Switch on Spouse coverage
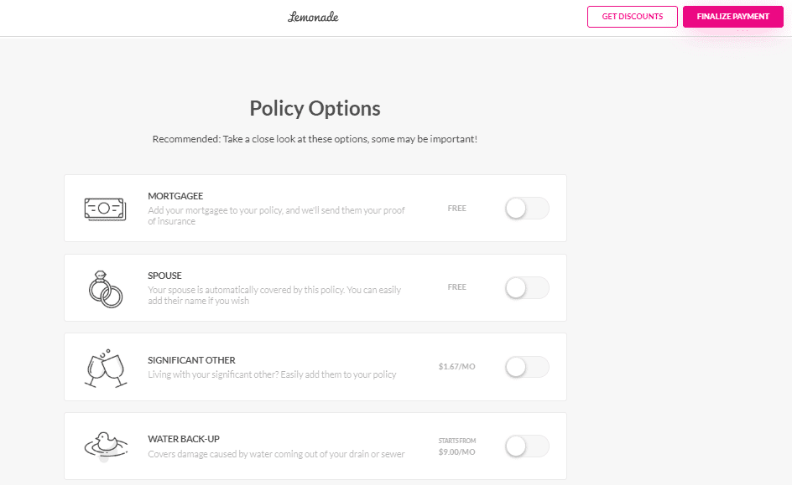This screenshot has width=792, height=485. point(526,286)
